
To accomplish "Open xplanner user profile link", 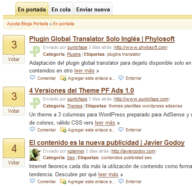I will pyautogui.click(x=76, y=151).
